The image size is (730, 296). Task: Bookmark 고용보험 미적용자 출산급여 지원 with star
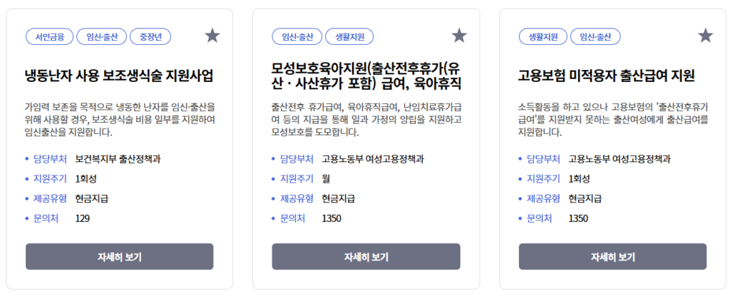(705, 36)
